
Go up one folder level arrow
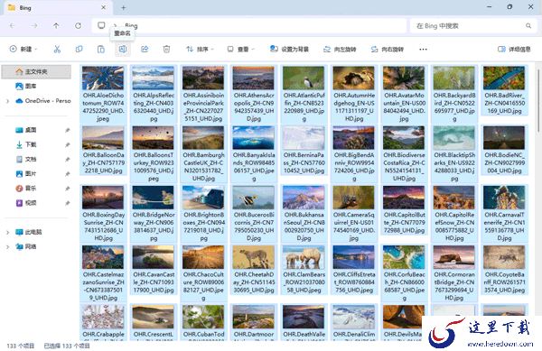[x=56, y=25]
